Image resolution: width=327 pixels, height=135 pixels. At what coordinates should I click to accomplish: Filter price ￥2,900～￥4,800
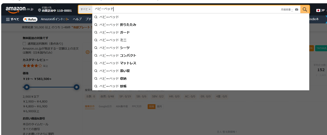point(35,101)
